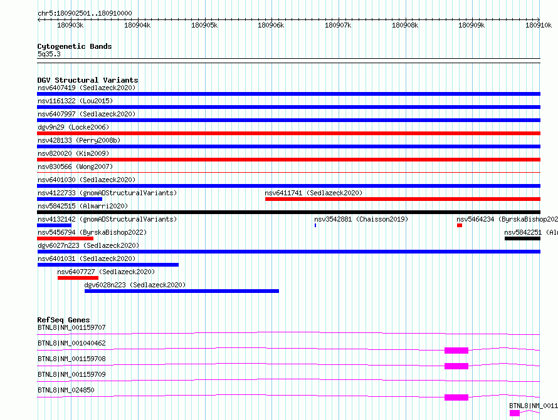Image resolution: width=558 pixels, height=420 pixels.
Task: Click the 180909k ruler position
Action: click(x=471, y=25)
